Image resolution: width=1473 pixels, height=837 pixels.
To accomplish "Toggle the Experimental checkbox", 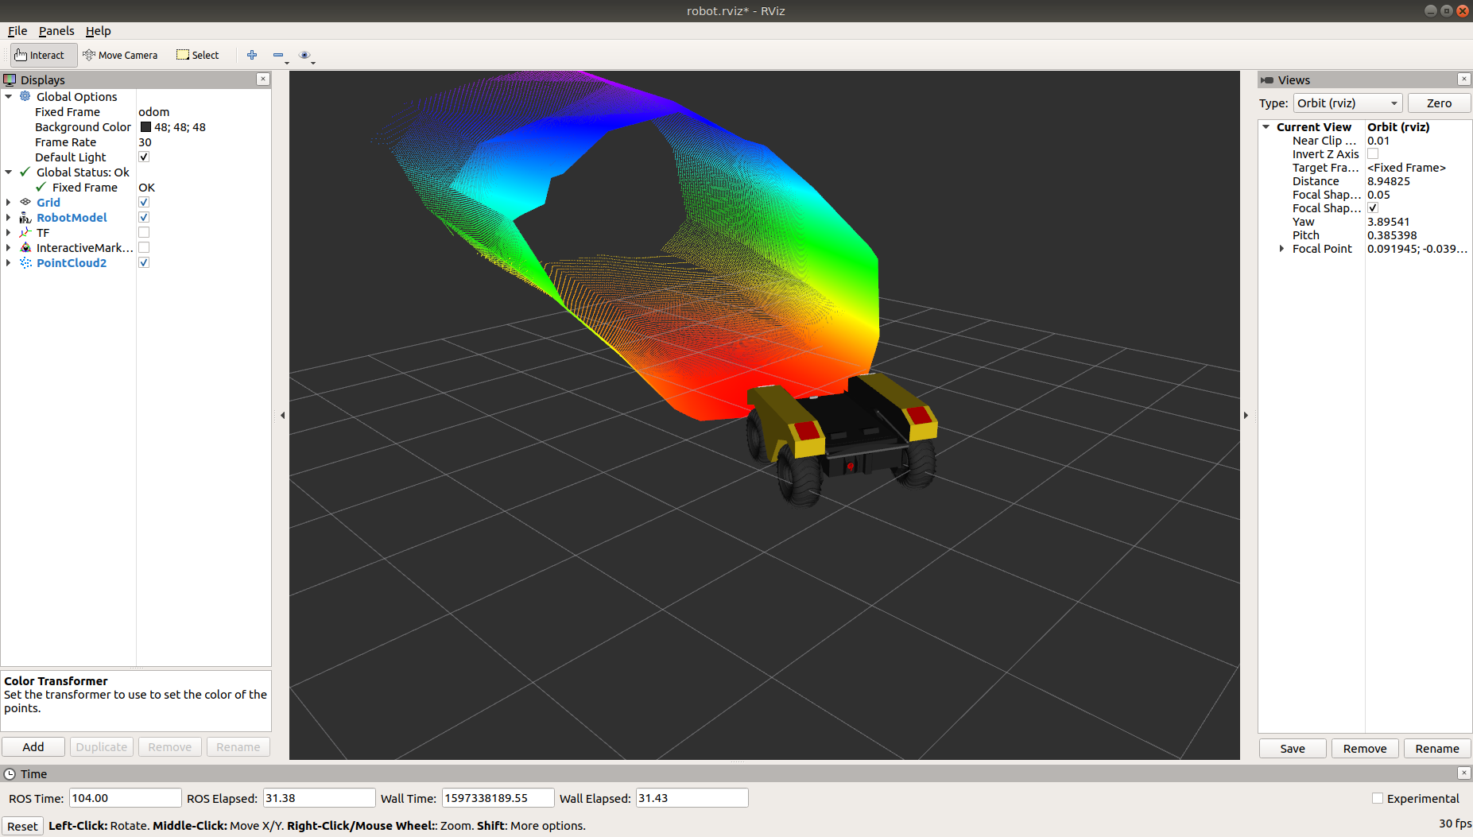I will tap(1378, 799).
